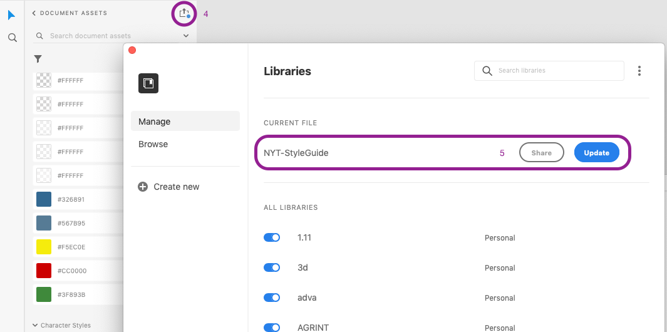Click the search libraries magnifier icon

487,71
